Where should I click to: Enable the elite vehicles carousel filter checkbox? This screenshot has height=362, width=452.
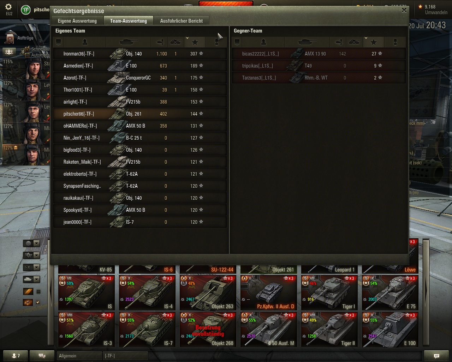pyautogui.click(x=38, y=292)
